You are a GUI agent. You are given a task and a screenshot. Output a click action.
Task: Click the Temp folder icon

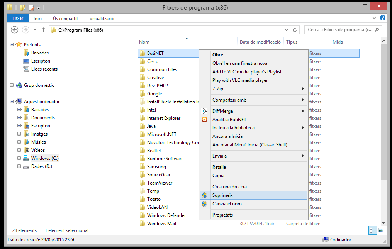click(x=142, y=191)
